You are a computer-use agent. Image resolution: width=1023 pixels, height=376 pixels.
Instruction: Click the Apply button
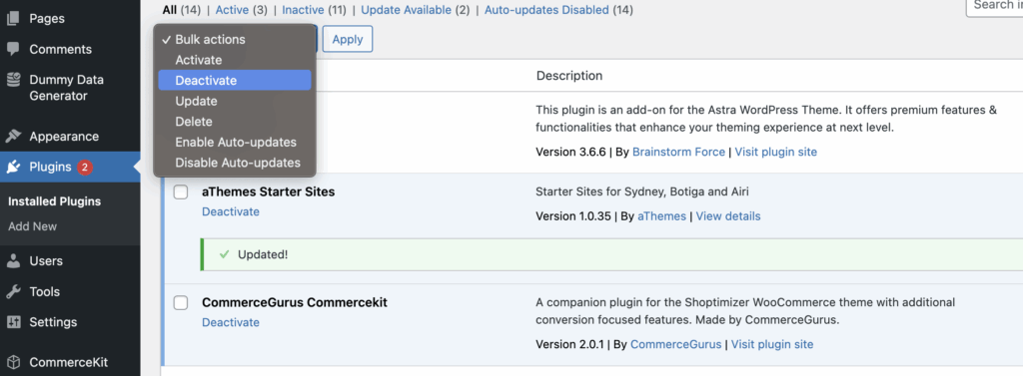348,39
